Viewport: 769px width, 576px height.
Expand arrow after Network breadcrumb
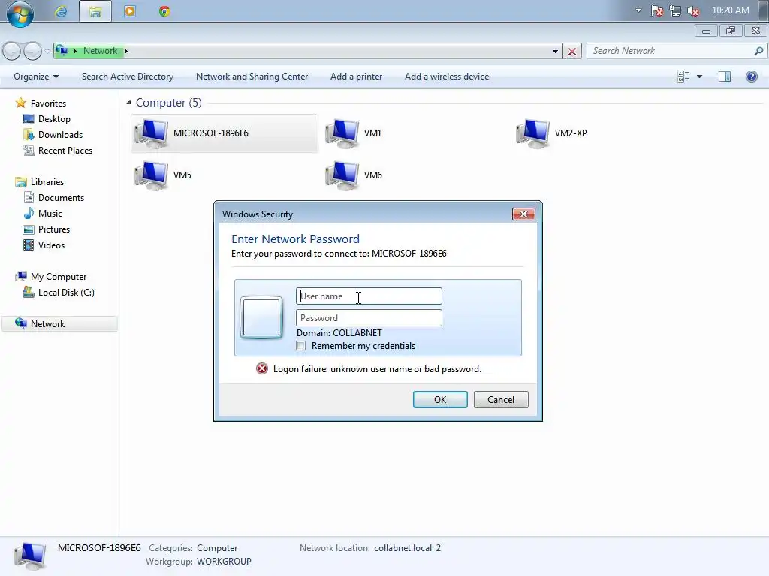pyautogui.click(x=126, y=51)
